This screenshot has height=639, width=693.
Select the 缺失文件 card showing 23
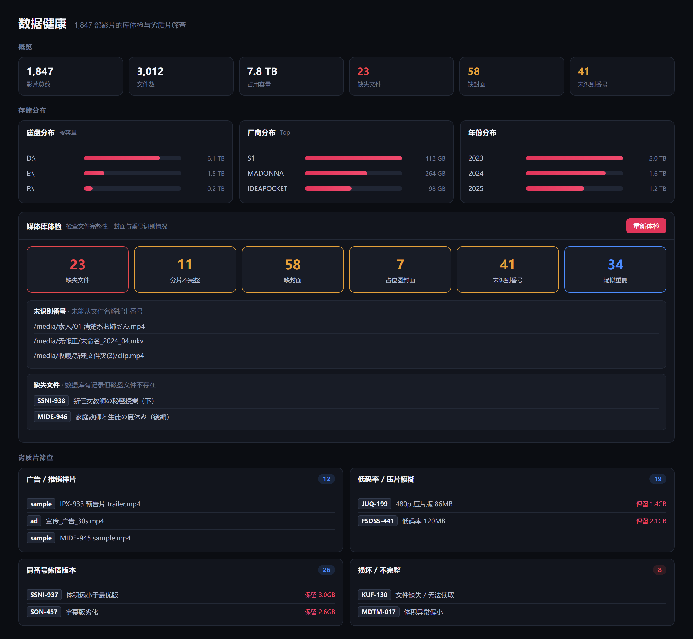(x=77, y=270)
